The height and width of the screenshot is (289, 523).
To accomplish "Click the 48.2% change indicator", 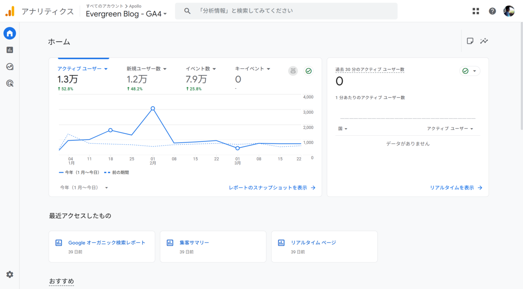I will click(x=135, y=89).
